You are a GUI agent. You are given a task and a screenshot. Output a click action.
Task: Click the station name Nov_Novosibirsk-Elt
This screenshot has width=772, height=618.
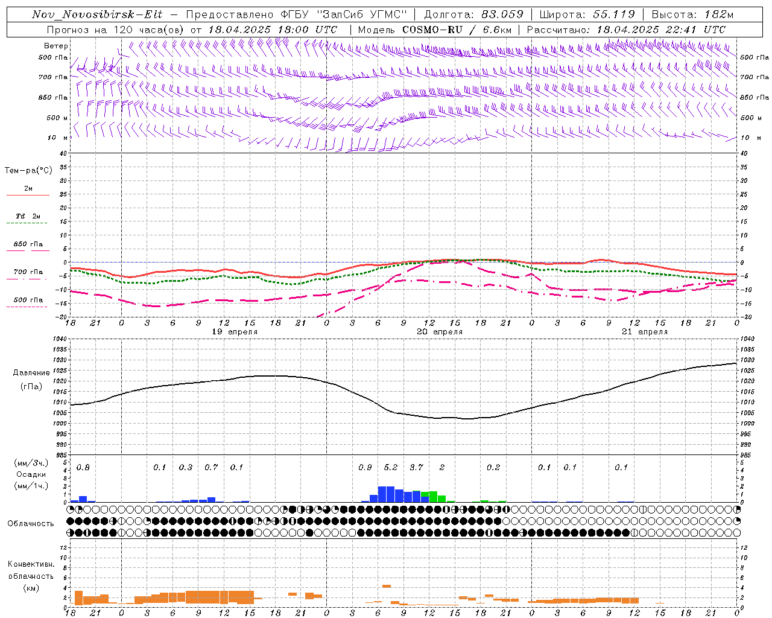point(97,14)
